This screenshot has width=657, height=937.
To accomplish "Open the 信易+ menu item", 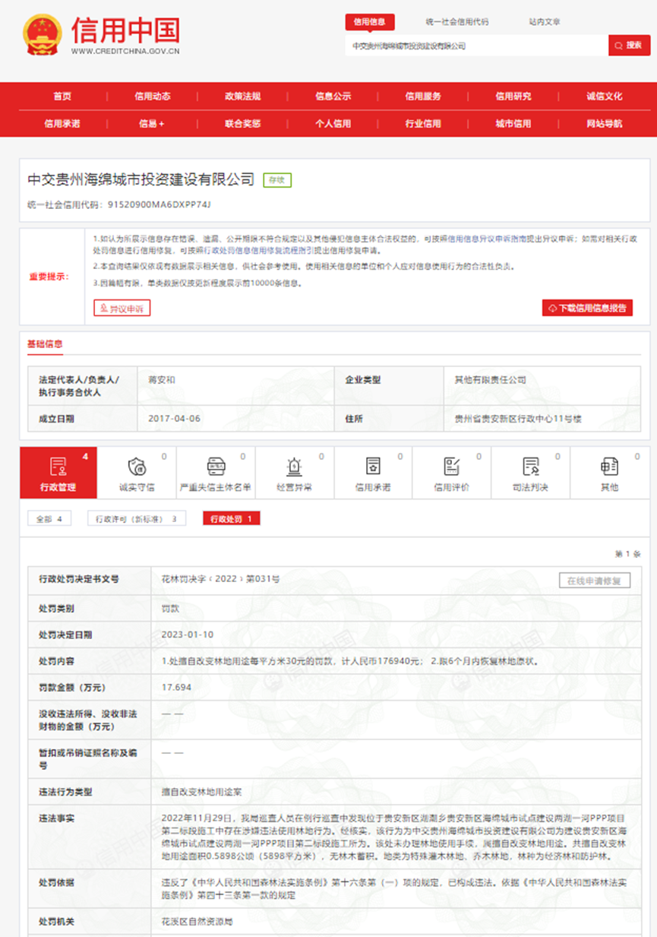I will point(152,123).
